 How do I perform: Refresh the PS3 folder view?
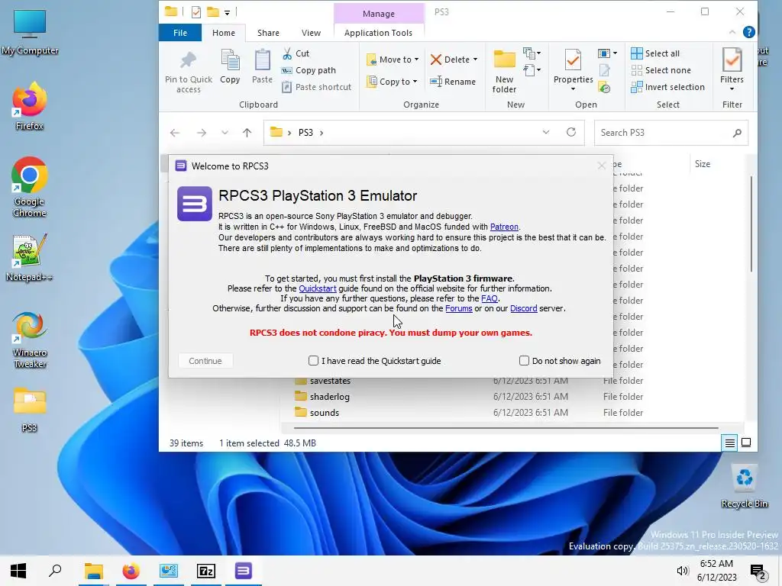(x=571, y=132)
